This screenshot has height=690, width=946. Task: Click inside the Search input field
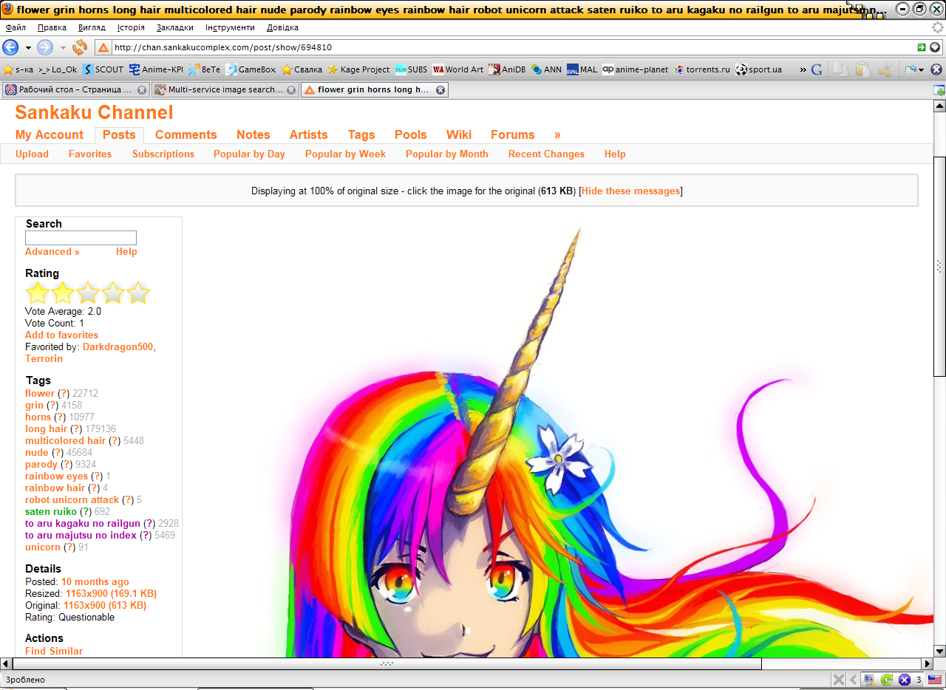pos(81,237)
